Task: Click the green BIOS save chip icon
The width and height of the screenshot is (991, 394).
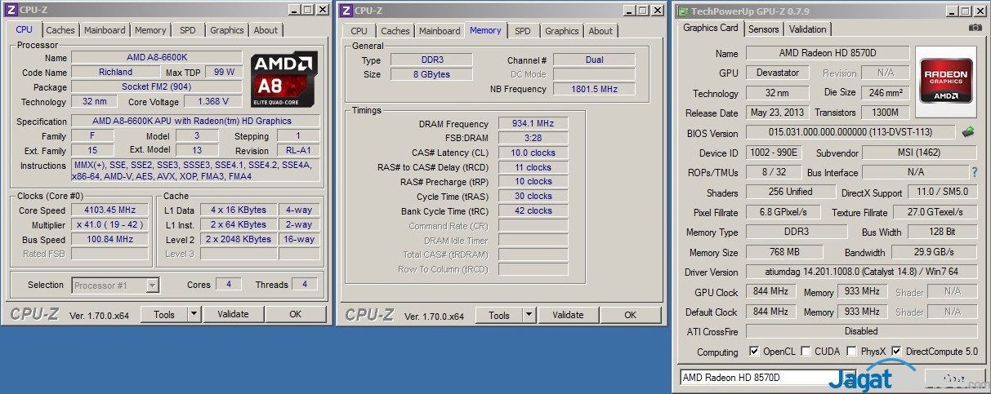Action: click(968, 132)
